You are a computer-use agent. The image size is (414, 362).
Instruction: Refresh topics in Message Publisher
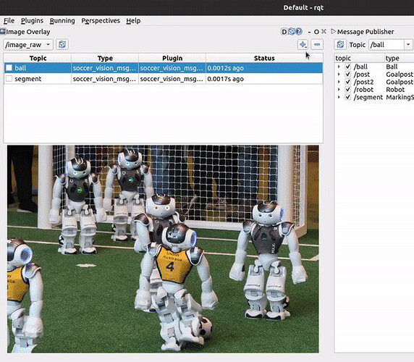340,45
